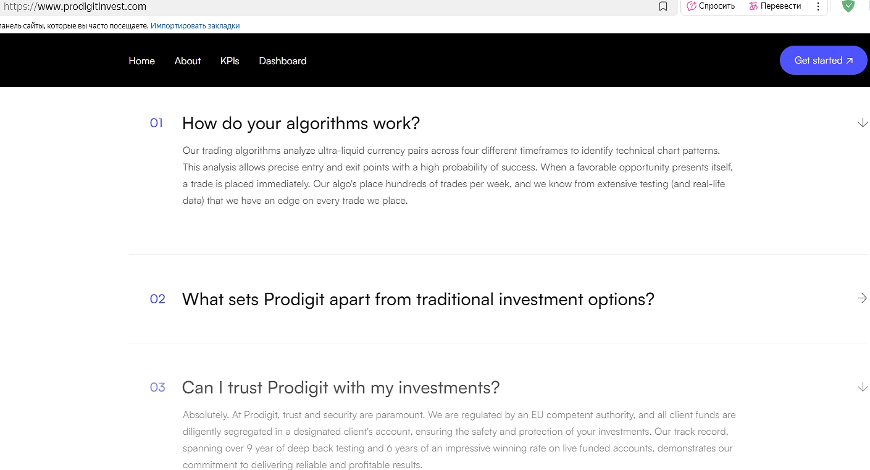Collapse the 'How do your algorithms work?' arrow

pos(863,123)
